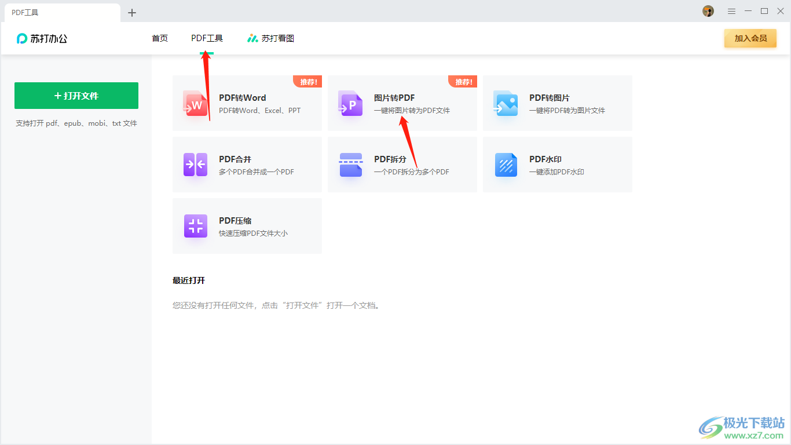
Task: Open the PDF压缩 card title
Action: point(235,221)
